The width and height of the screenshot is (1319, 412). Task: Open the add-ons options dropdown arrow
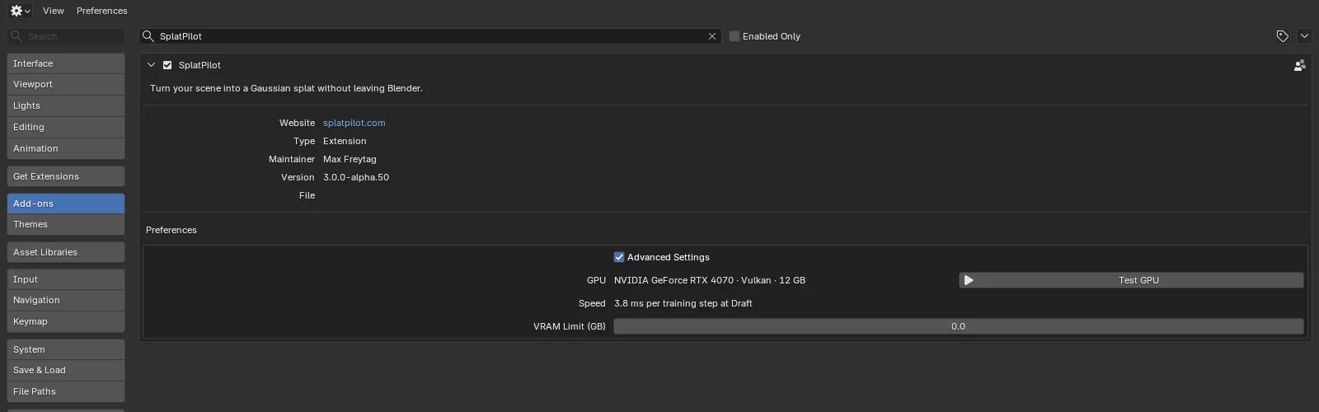click(x=1304, y=36)
